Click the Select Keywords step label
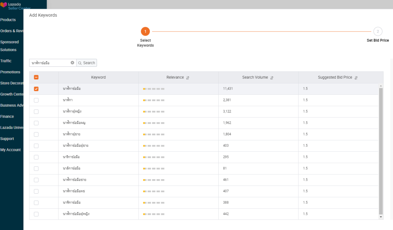The width and height of the screenshot is (393, 230). (145, 43)
